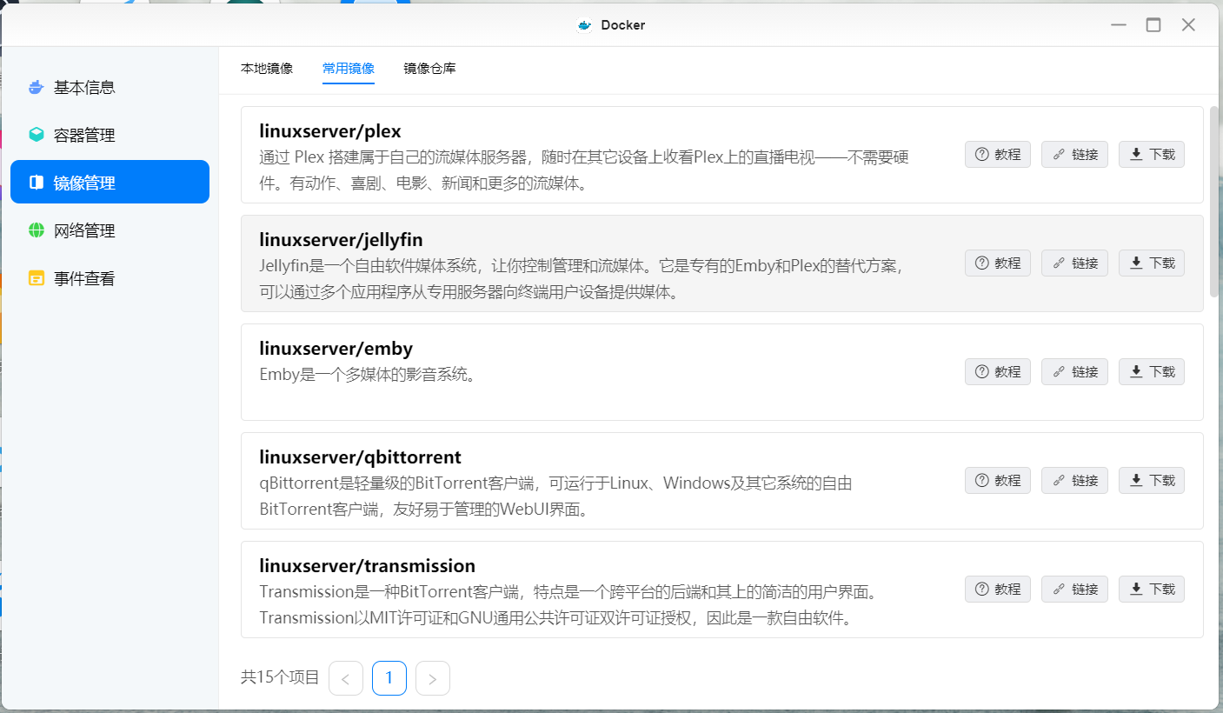1223x713 pixels.
Task: Select the 常用镜像 tab
Action: pos(348,68)
